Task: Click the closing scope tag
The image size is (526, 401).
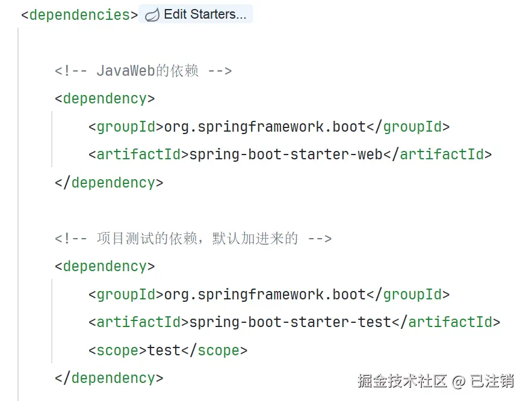Action: (x=214, y=350)
